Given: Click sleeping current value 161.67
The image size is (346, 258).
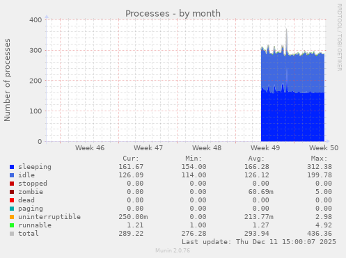Looking at the screenshot, I should pyautogui.click(x=131, y=167).
